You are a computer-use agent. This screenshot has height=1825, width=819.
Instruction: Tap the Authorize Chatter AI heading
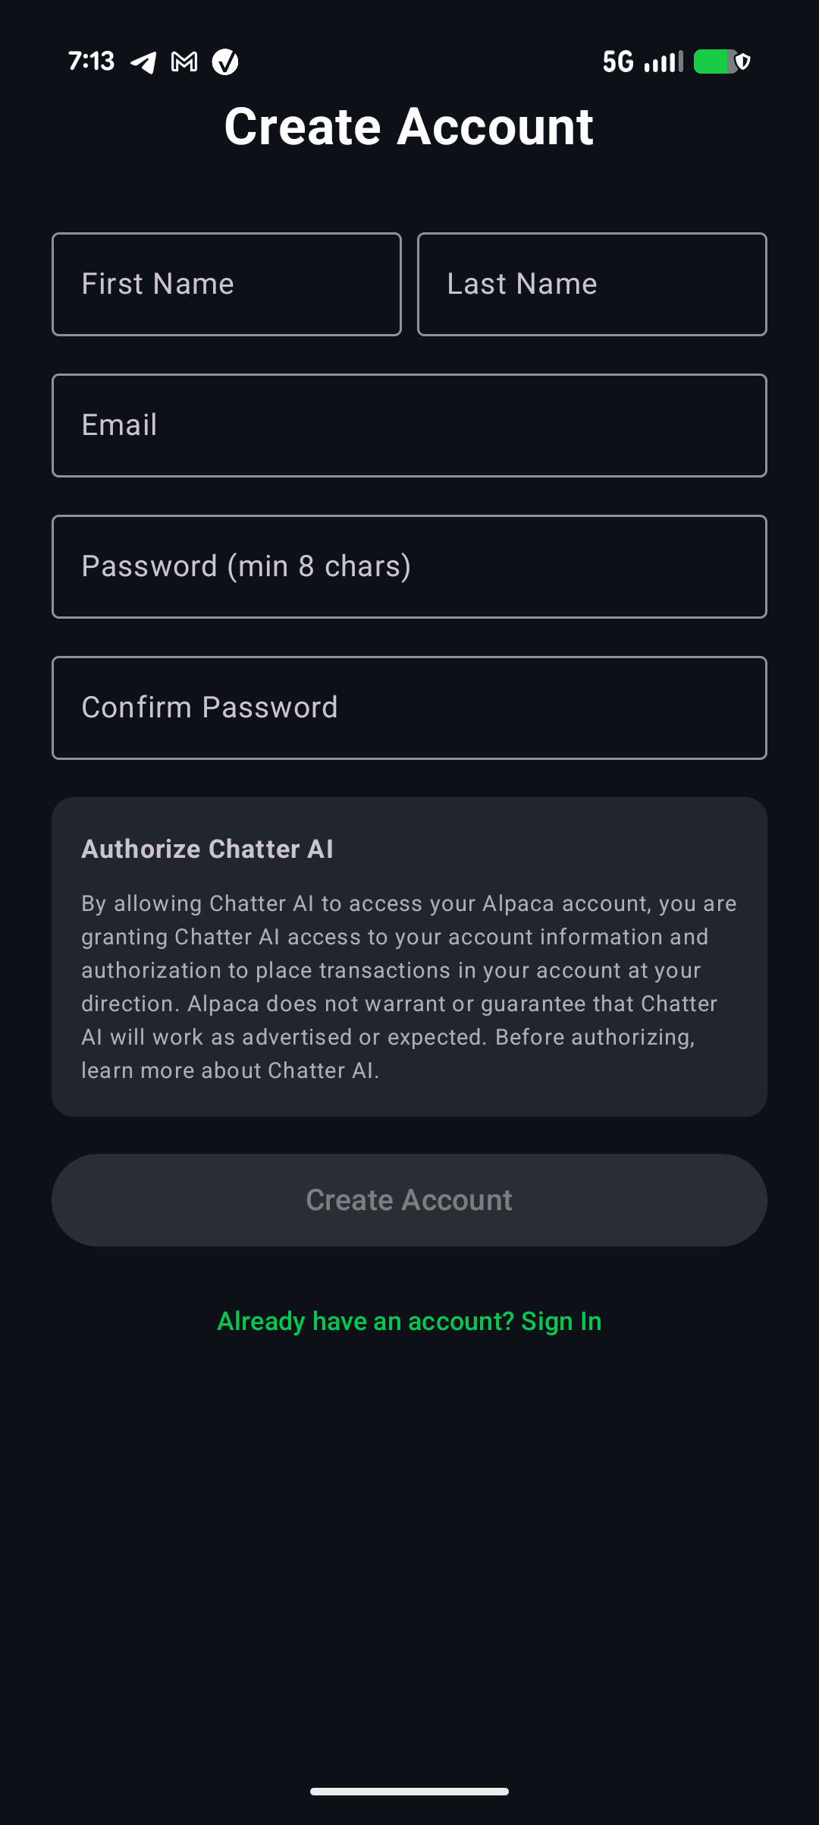click(x=207, y=849)
